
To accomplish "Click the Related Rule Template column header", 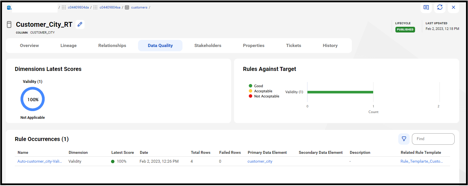I will coord(421,152).
